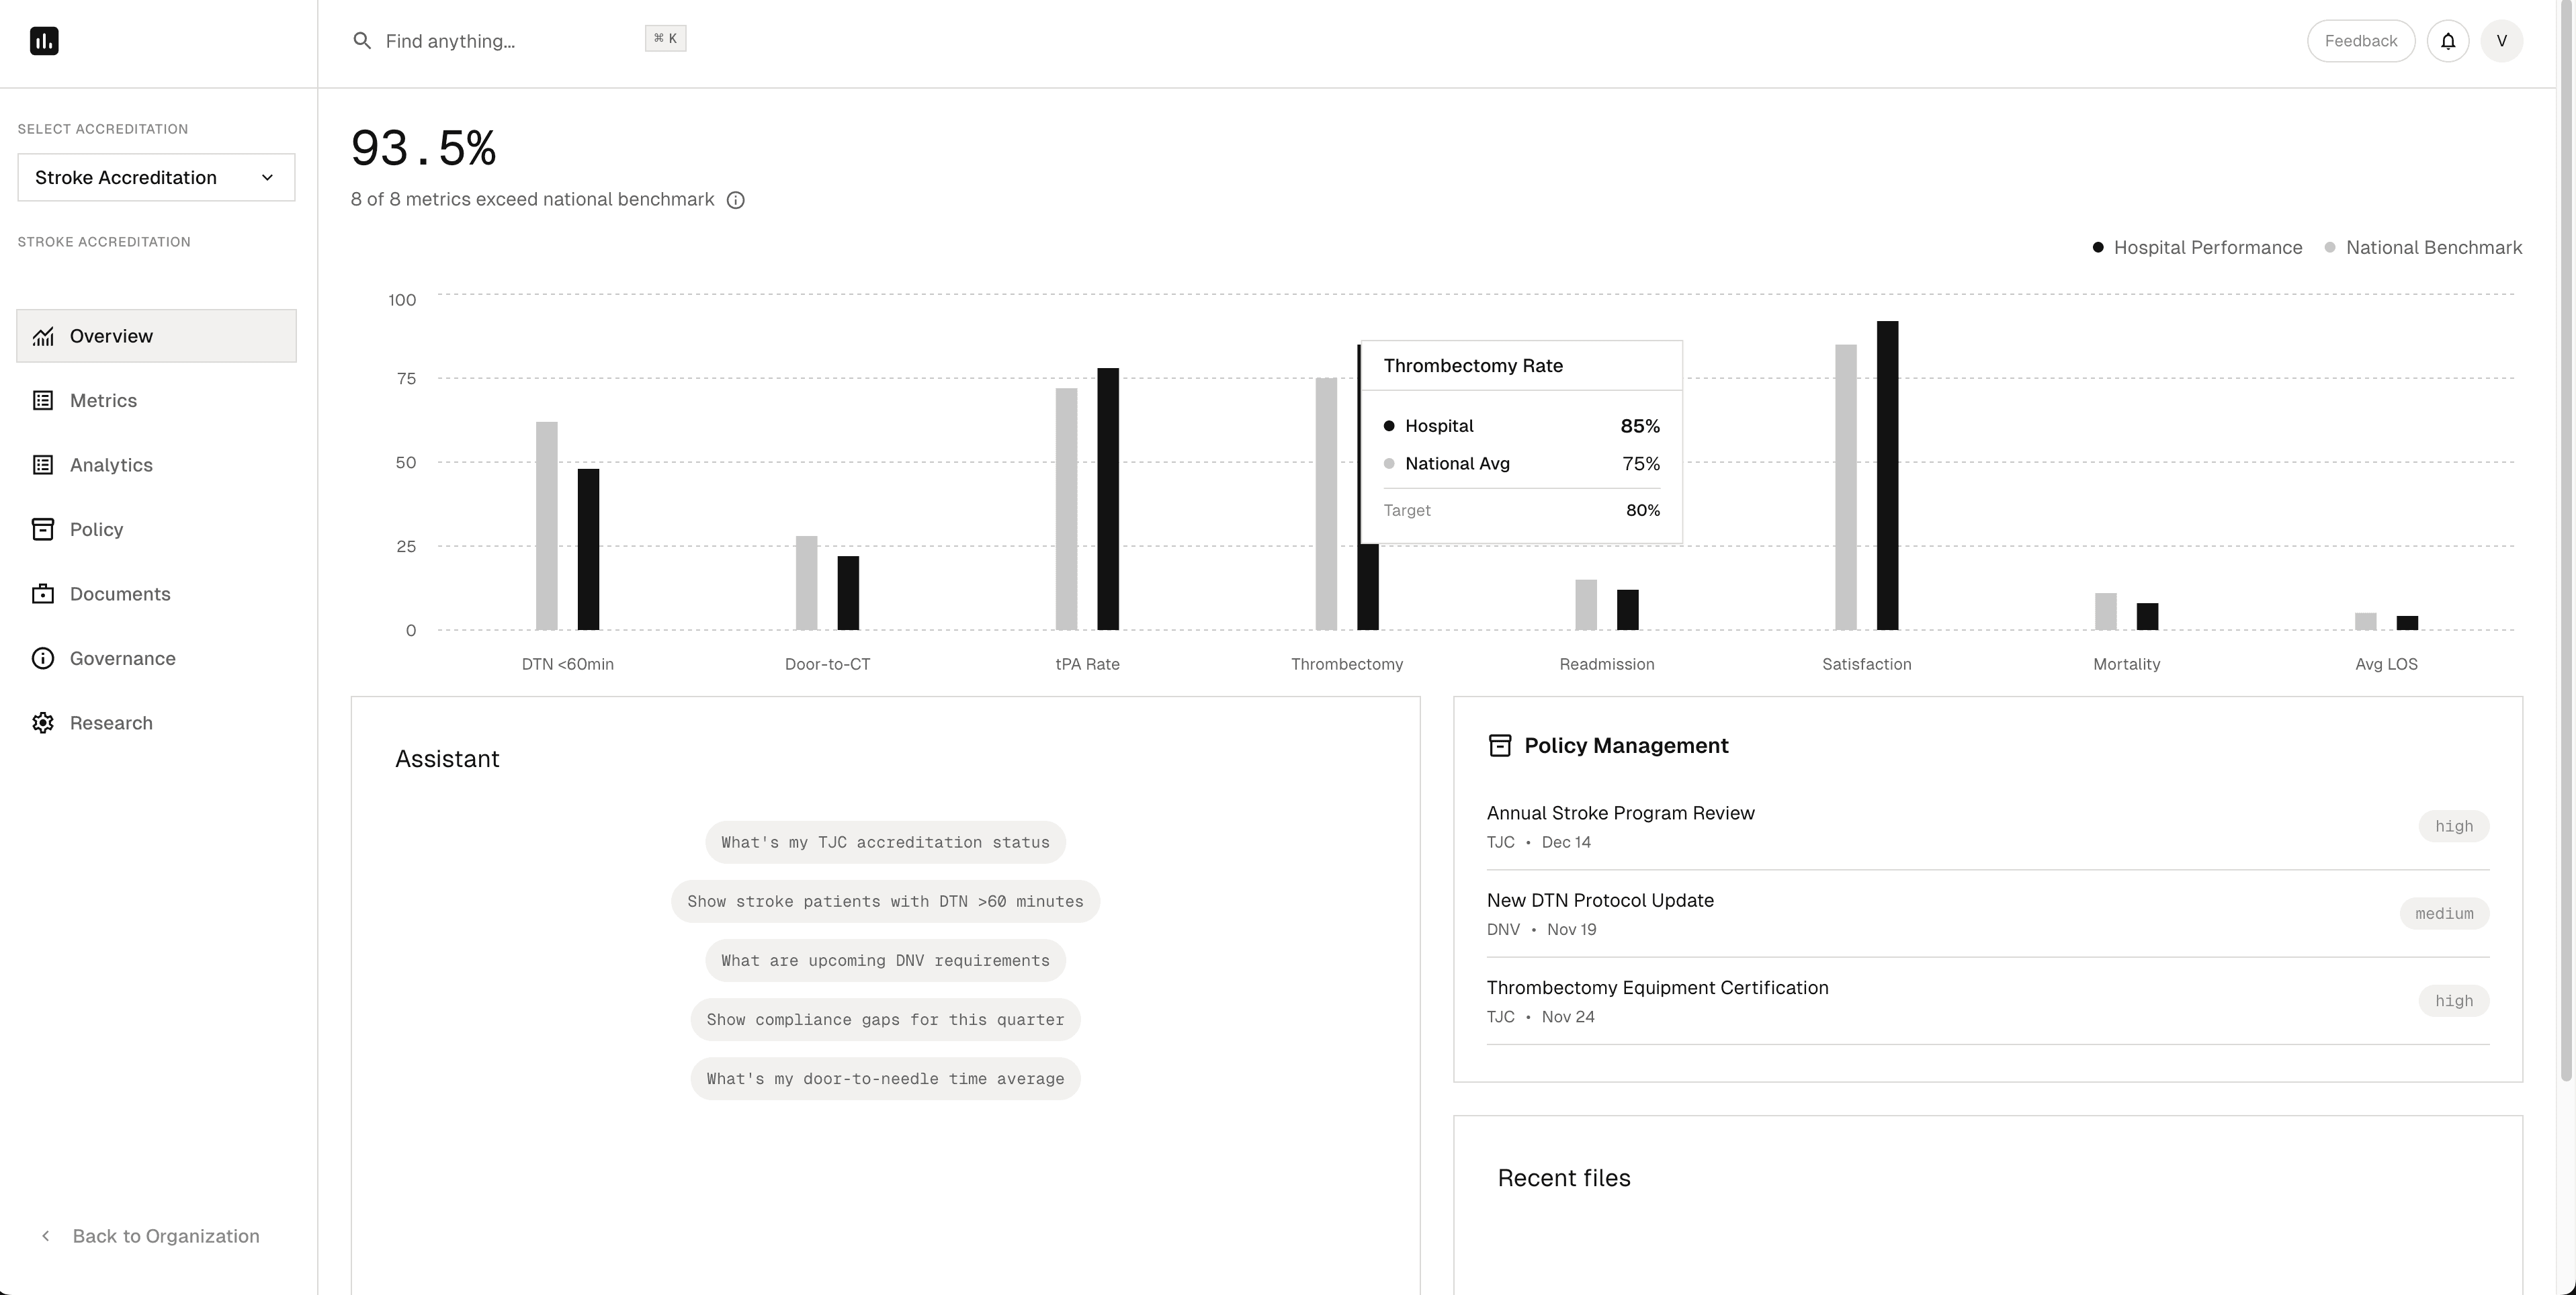Click the Feedback button
Image resolution: width=2576 pixels, height=1295 pixels.
pos(2360,40)
